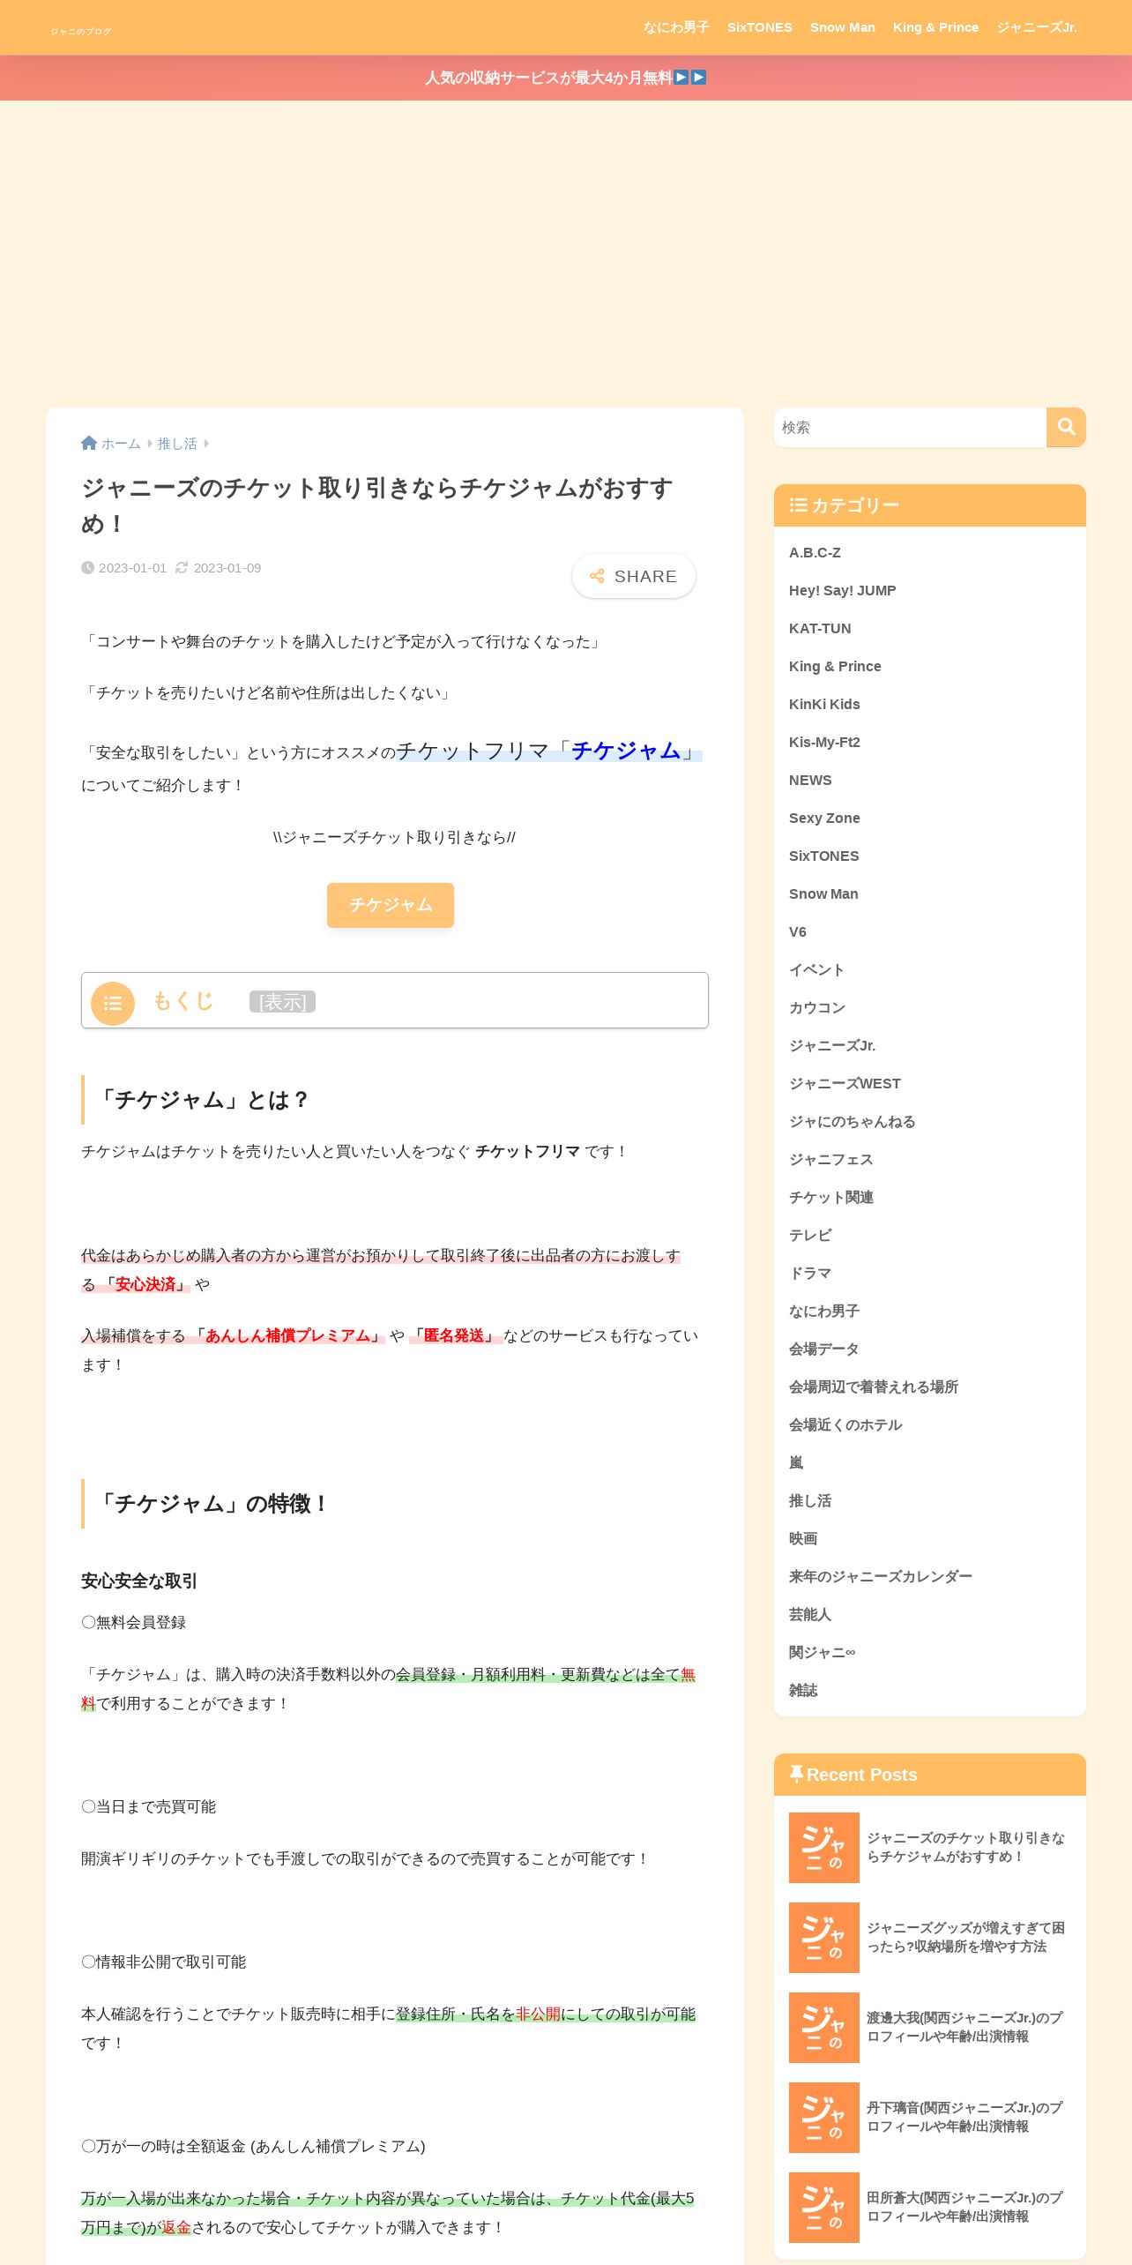Select テレビ category
The image size is (1132, 2265).
click(810, 1235)
